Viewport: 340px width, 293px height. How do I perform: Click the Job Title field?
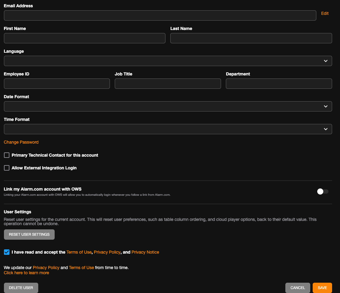tap(168, 84)
